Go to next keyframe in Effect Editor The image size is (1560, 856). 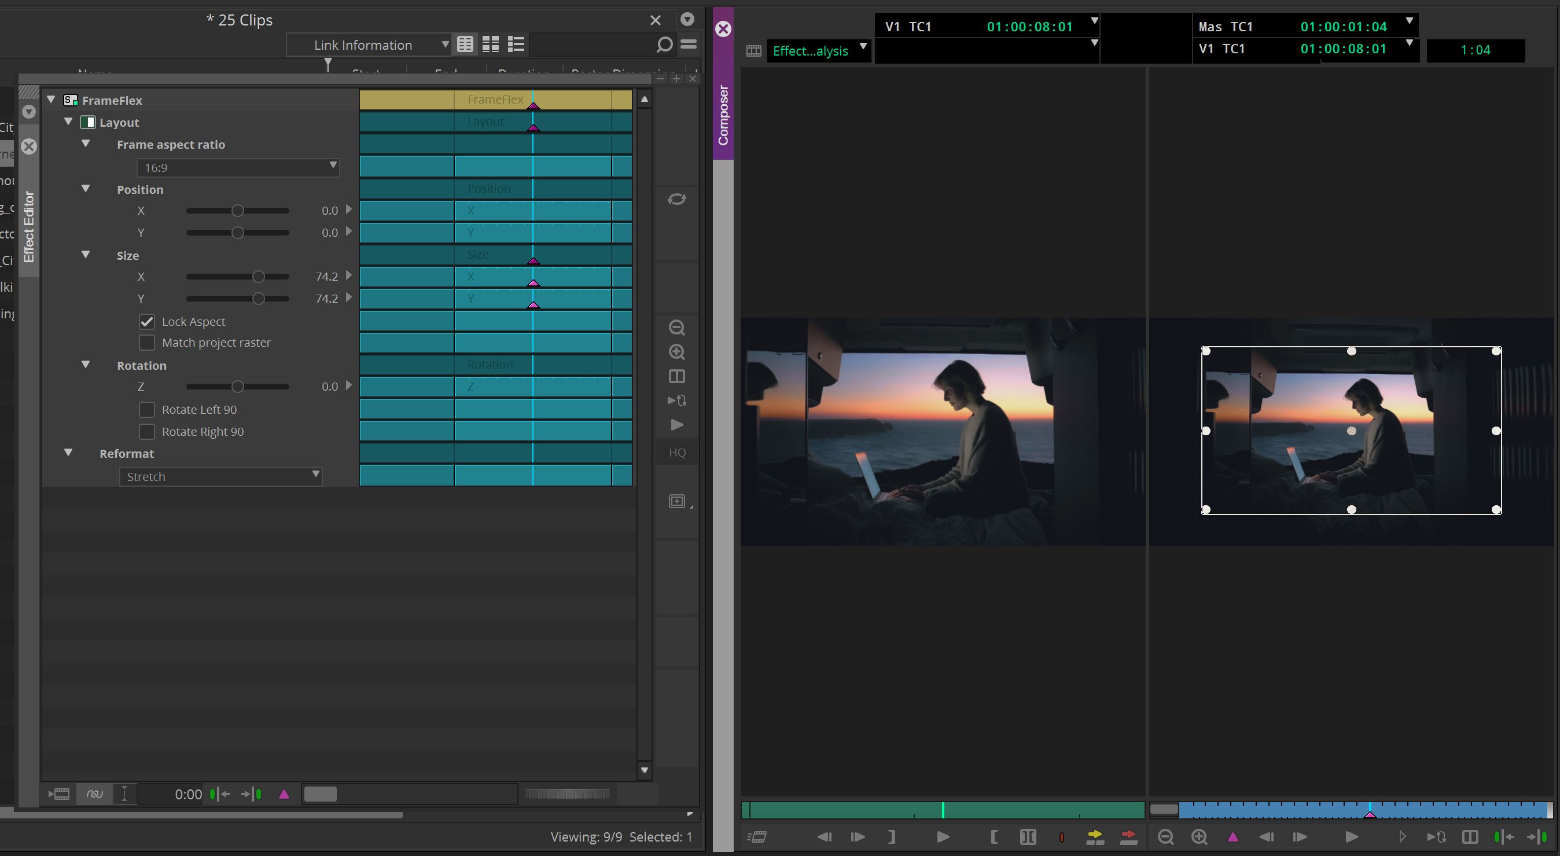[x=251, y=794]
